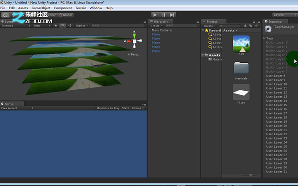The width and height of the screenshot is (298, 186).
Task: Open the Project panel options menu icon
Action: coord(258,22)
